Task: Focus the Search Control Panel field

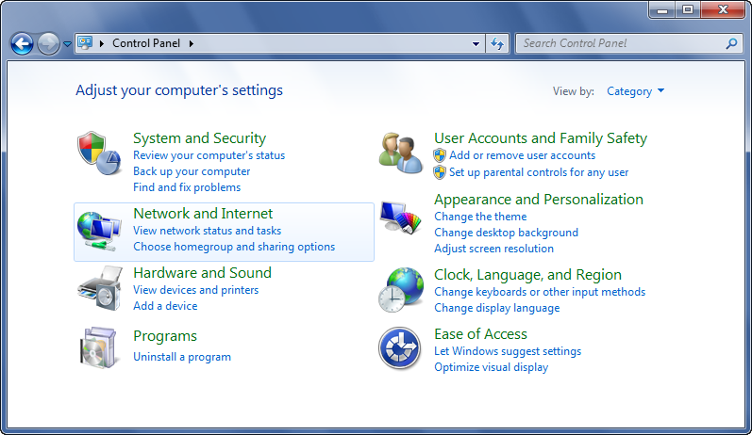Action: [x=629, y=43]
